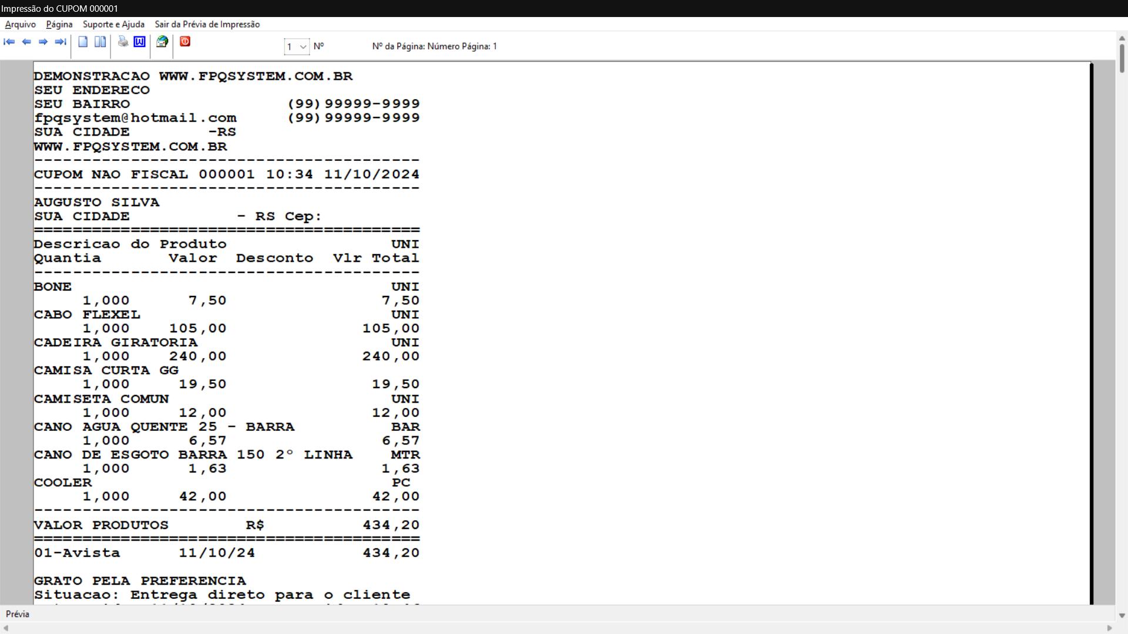Click customer name 'AUGUSTO SILVA'
Screen dimensions: 1128x634
97,203
